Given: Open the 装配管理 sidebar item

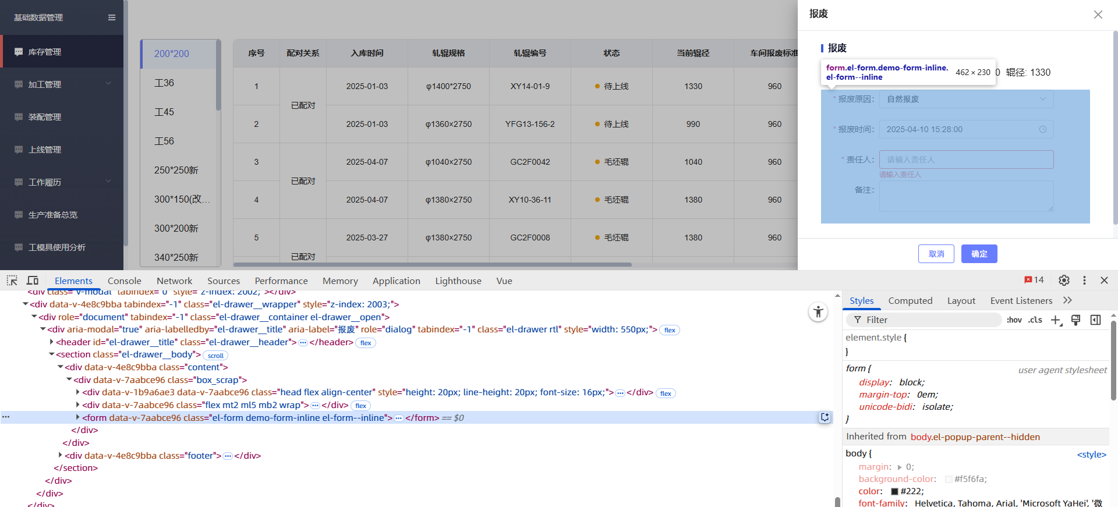Looking at the screenshot, I should (62, 117).
